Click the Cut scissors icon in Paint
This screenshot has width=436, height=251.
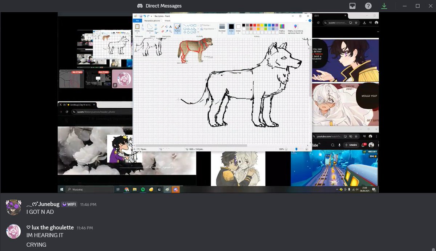tap(142, 25)
